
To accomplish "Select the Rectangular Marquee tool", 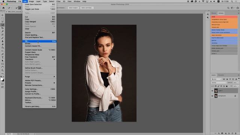I will click(3, 18).
